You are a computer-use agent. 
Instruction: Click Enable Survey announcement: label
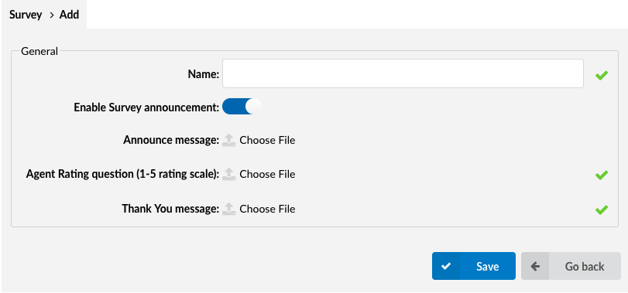[146, 107]
